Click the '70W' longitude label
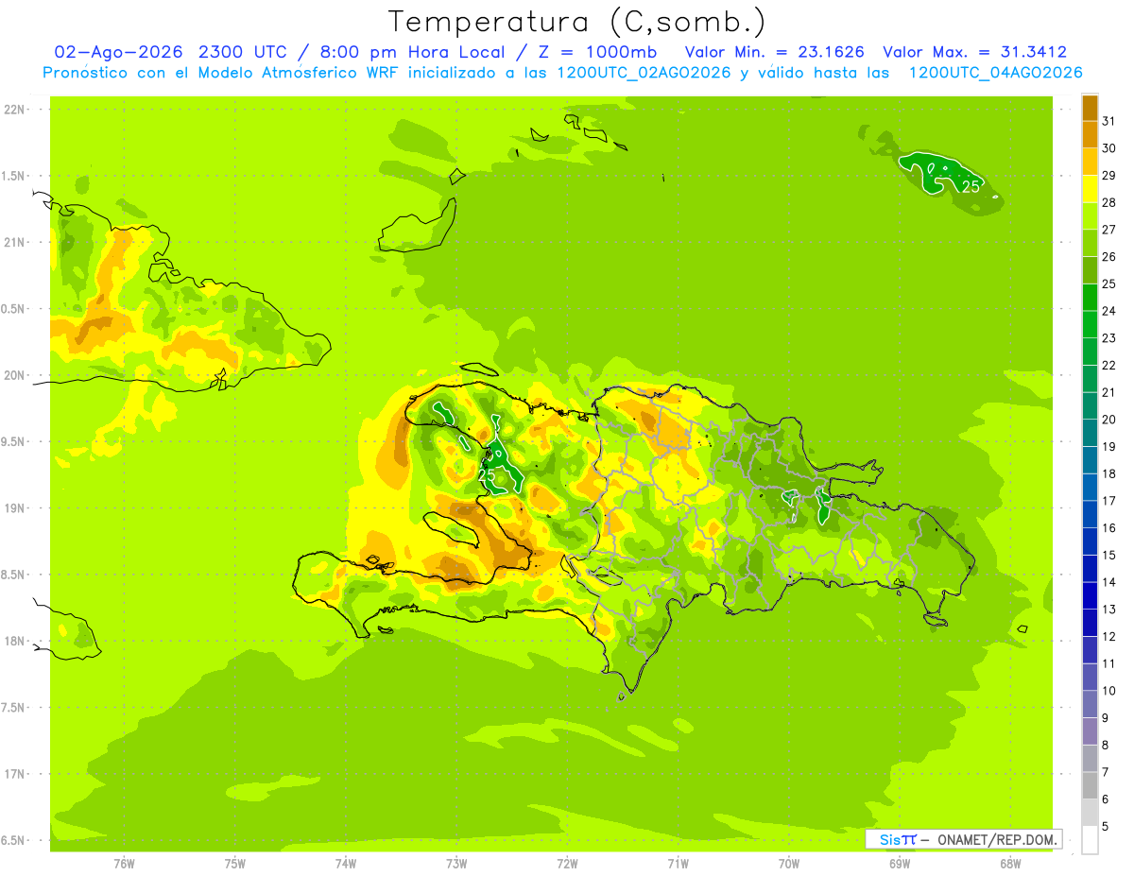 coord(788,863)
